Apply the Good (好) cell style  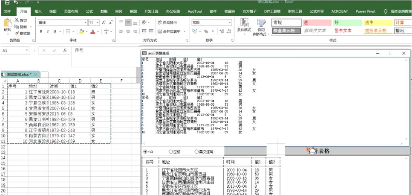pyautogui.click(x=347, y=23)
